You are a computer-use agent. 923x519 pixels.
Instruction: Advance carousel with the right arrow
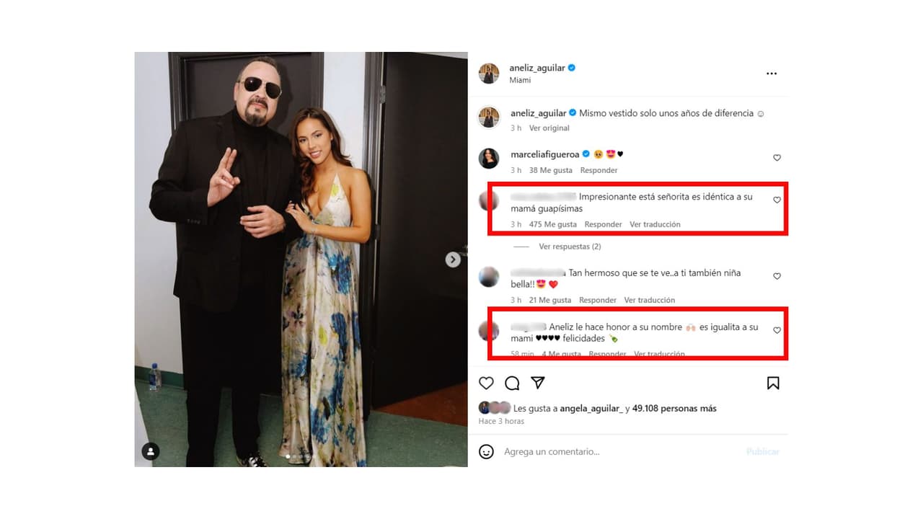(453, 259)
